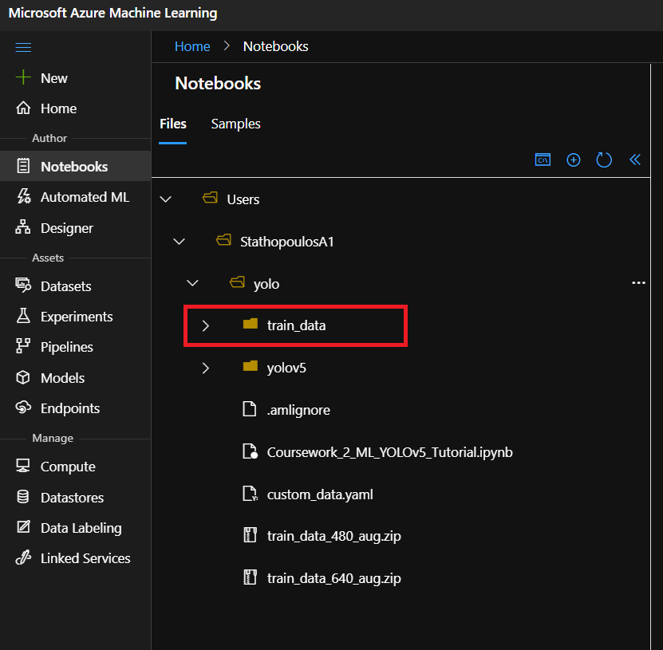This screenshot has width=663, height=650.
Task: Click the Endpoints cloud icon
Action: pos(23,408)
